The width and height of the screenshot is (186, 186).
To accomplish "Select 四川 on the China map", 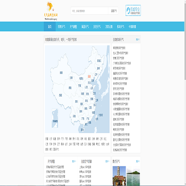I will coord(76,102).
